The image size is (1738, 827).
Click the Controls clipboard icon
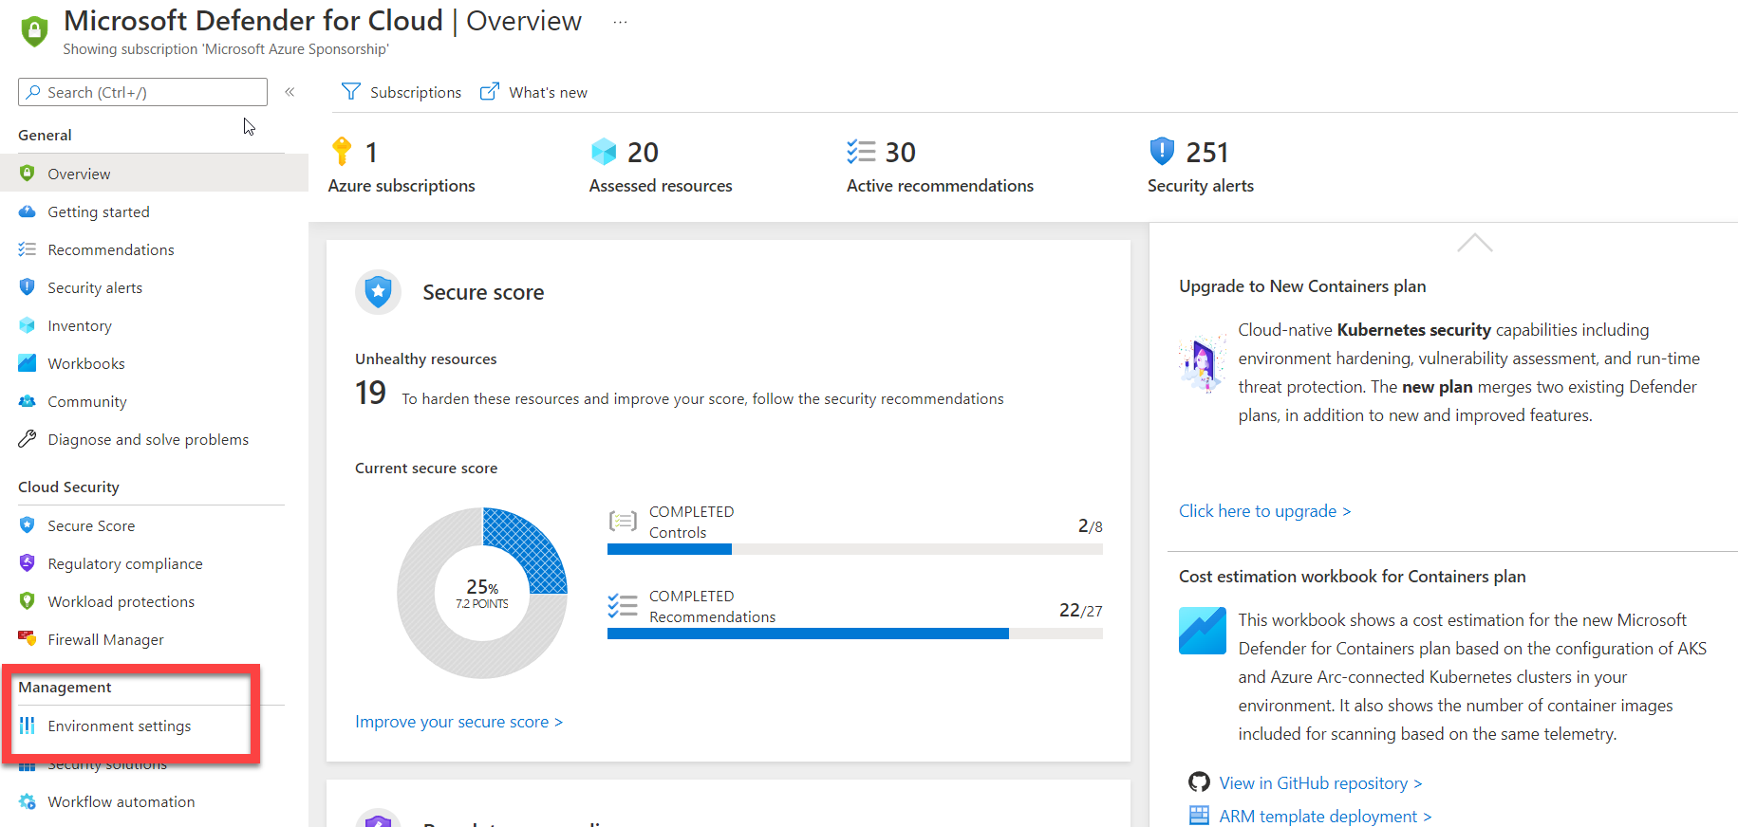point(623,521)
